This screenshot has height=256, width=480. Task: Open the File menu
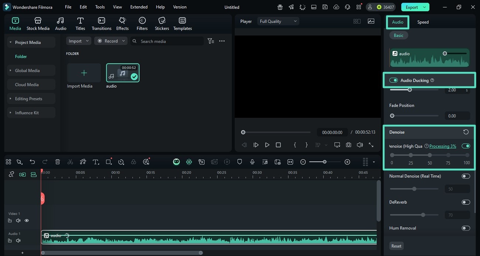pos(68,7)
